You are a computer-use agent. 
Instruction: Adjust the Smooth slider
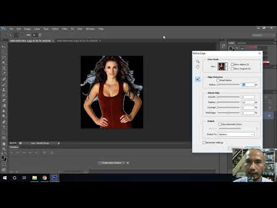pos(229,97)
